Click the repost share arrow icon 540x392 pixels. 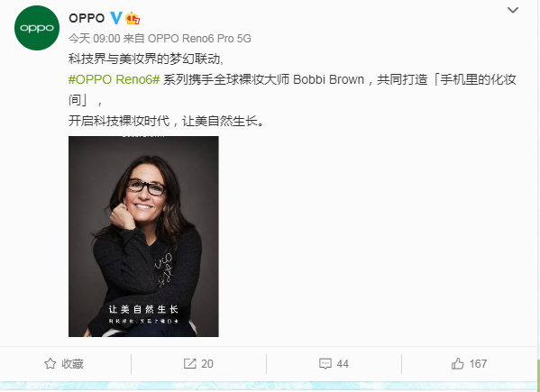pos(189,364)
